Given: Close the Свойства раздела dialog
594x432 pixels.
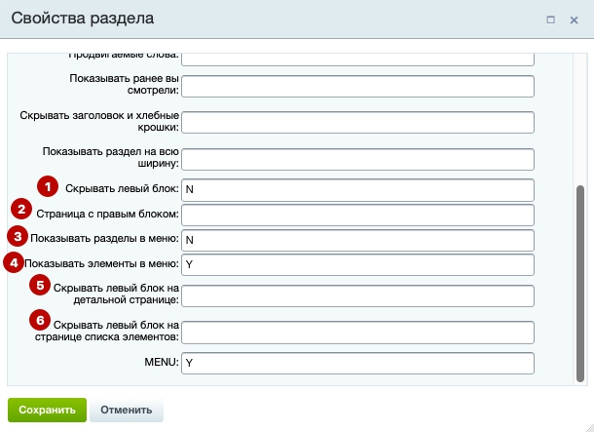Looking at the screenshot, I should click(x=574, y=20).
